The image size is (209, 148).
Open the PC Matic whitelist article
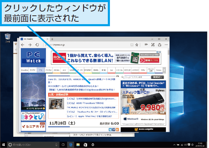[91, 107]
